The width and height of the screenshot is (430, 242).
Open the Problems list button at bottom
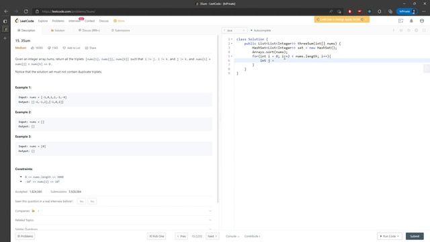tap(25, 236)
